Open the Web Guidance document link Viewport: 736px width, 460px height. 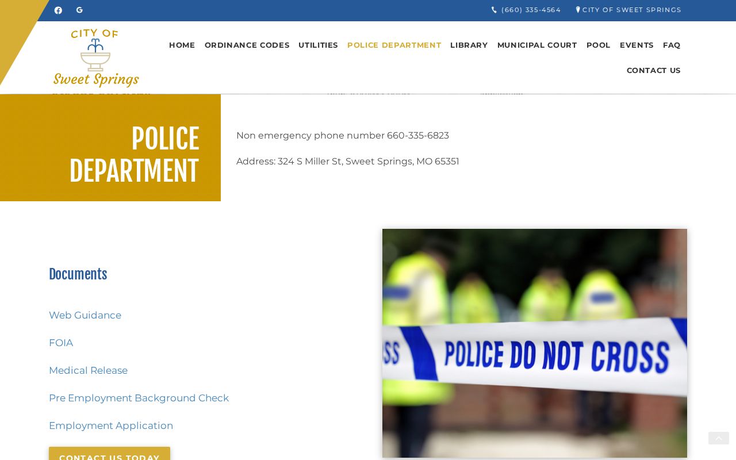click(x=85, y=315)
